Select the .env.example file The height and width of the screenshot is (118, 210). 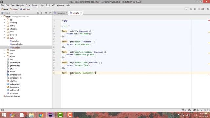[x=13, y=63]
